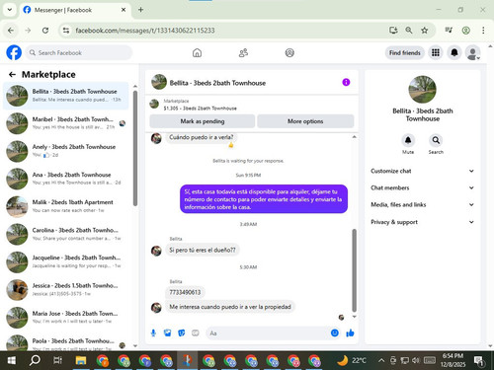Screen dimensions: 494x370
Task: Open Maria Jose conversation in the list
Action: [65, 318]
